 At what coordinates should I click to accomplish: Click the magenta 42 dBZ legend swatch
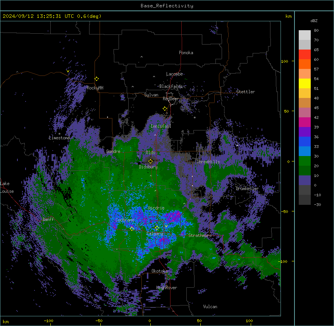tap(305, 122)
